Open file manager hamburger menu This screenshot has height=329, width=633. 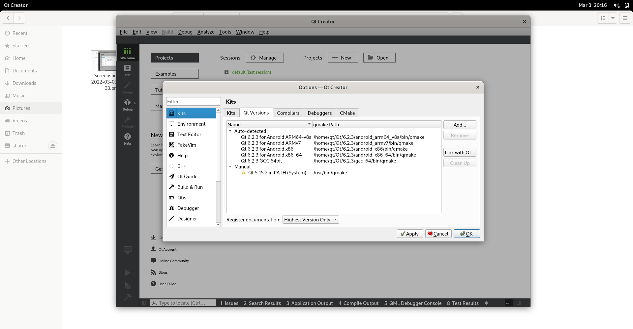(625, 18)
